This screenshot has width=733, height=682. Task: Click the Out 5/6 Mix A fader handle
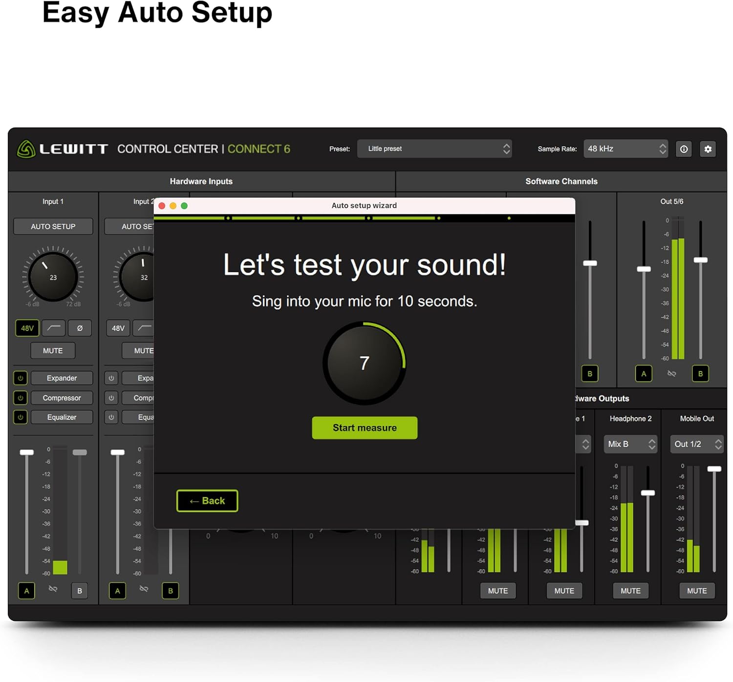(x=644, y=269)
